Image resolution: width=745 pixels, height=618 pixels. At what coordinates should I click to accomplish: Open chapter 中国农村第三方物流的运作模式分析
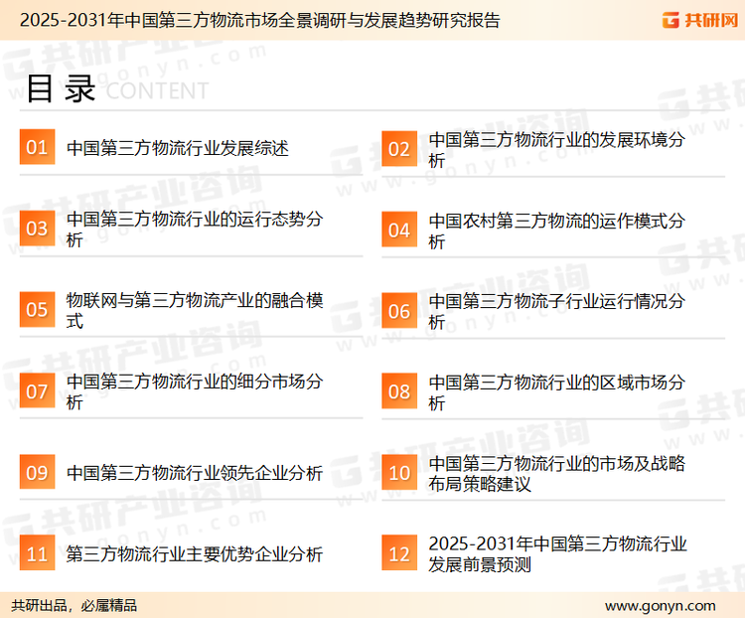pyautogui.click(x=556, y=231)
